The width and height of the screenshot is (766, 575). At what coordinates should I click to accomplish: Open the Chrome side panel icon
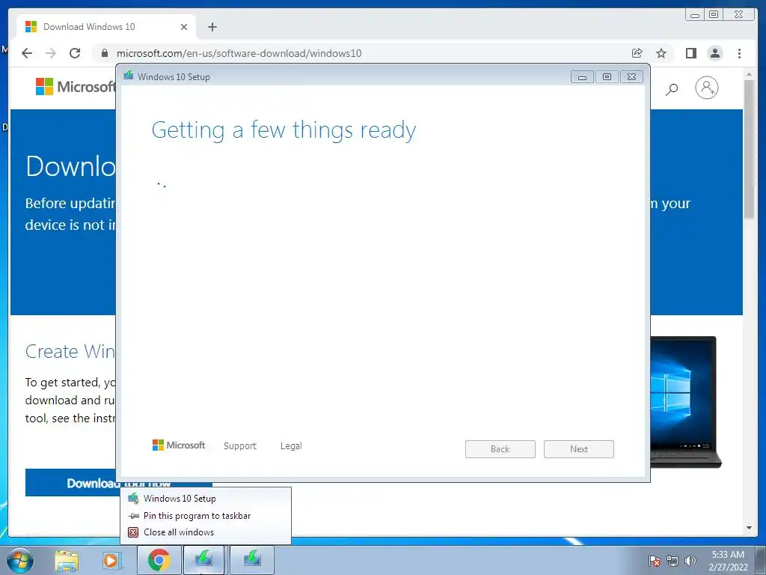point(690,53)
